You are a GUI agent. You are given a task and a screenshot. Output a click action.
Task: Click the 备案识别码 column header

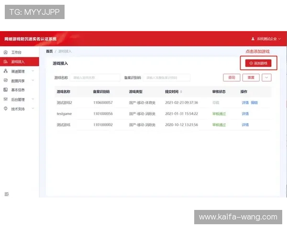101,92
